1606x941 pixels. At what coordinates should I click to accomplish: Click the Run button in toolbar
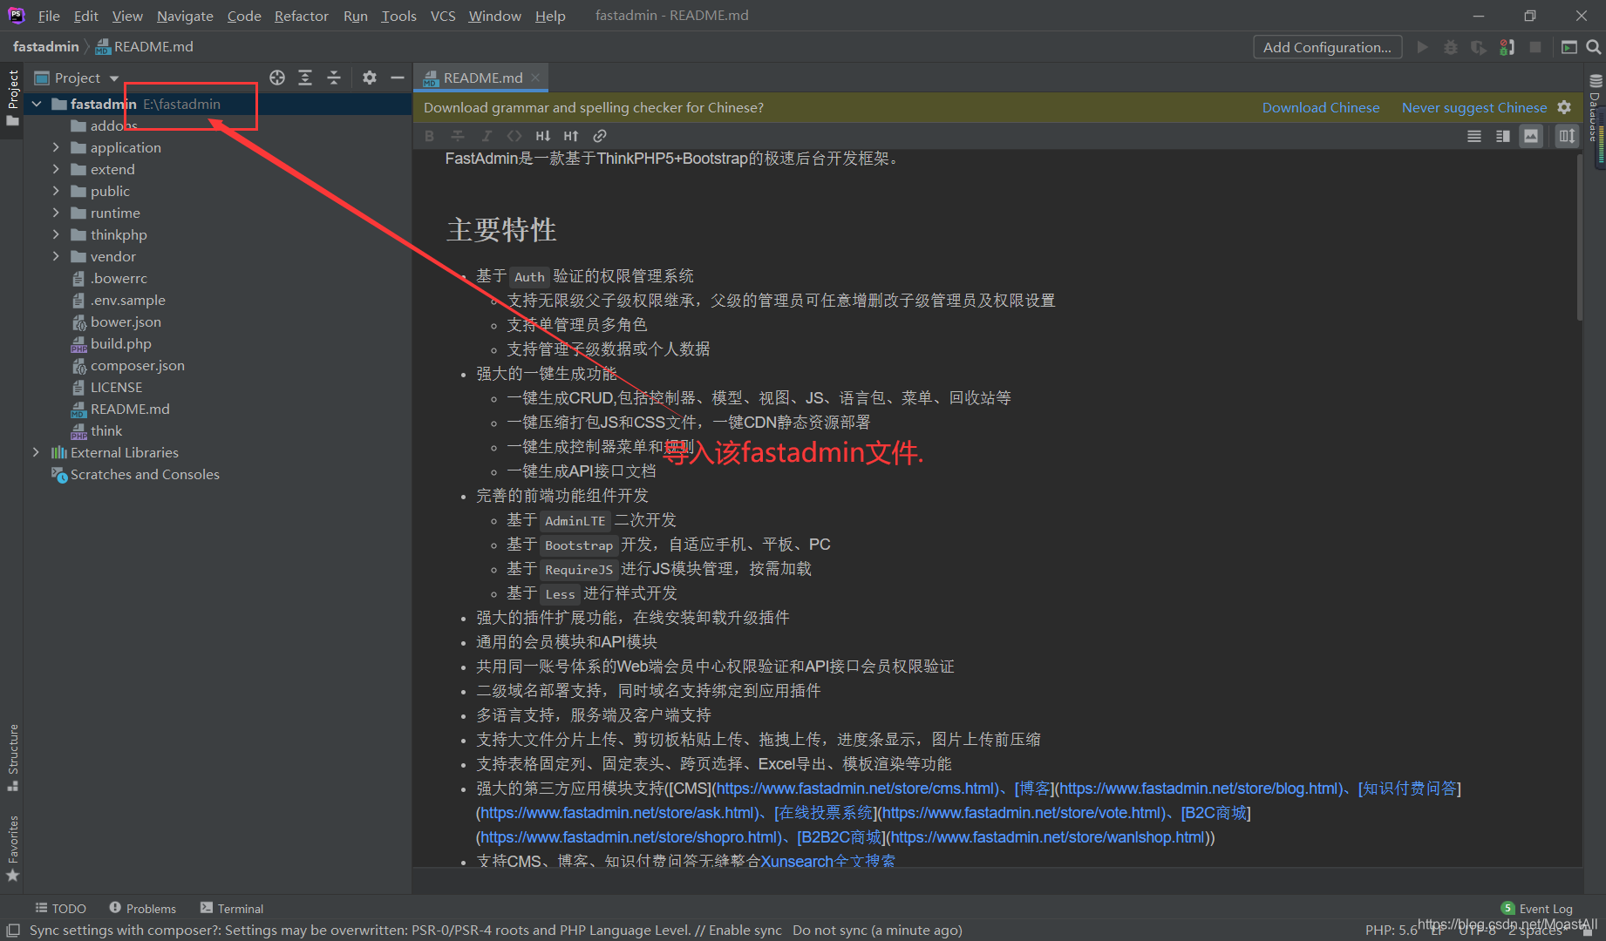tap(1423, 47)
